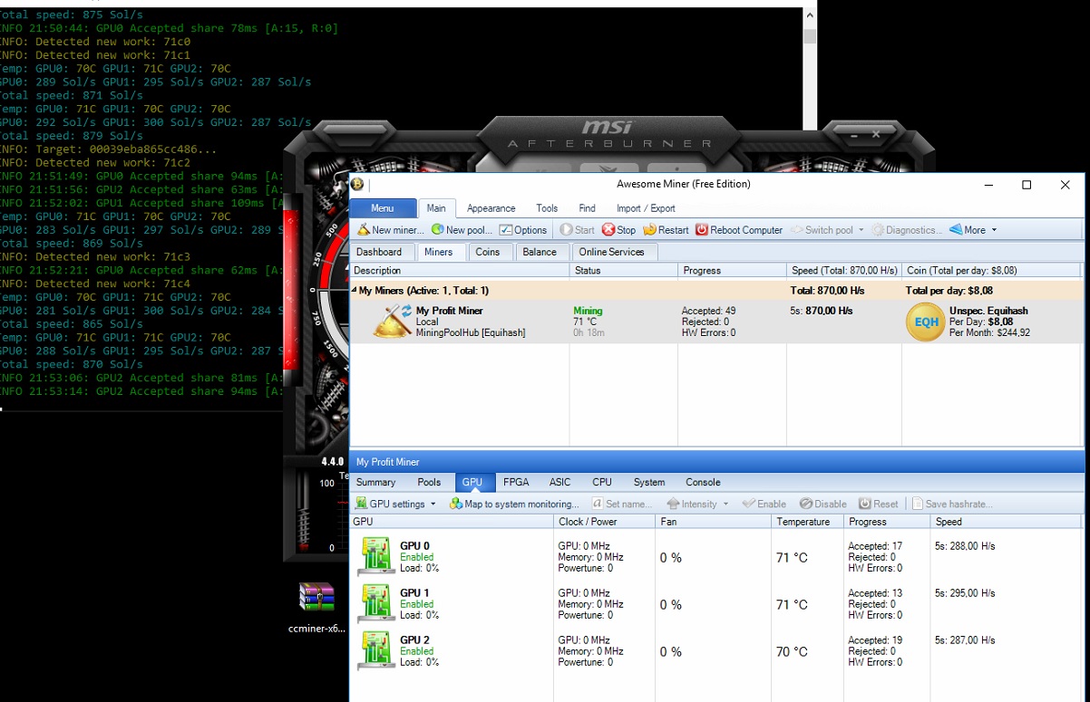Click the GPU 1 card icon
Image resolution: width=1090 pixels, height=702 pixels.
pos(375,603)
